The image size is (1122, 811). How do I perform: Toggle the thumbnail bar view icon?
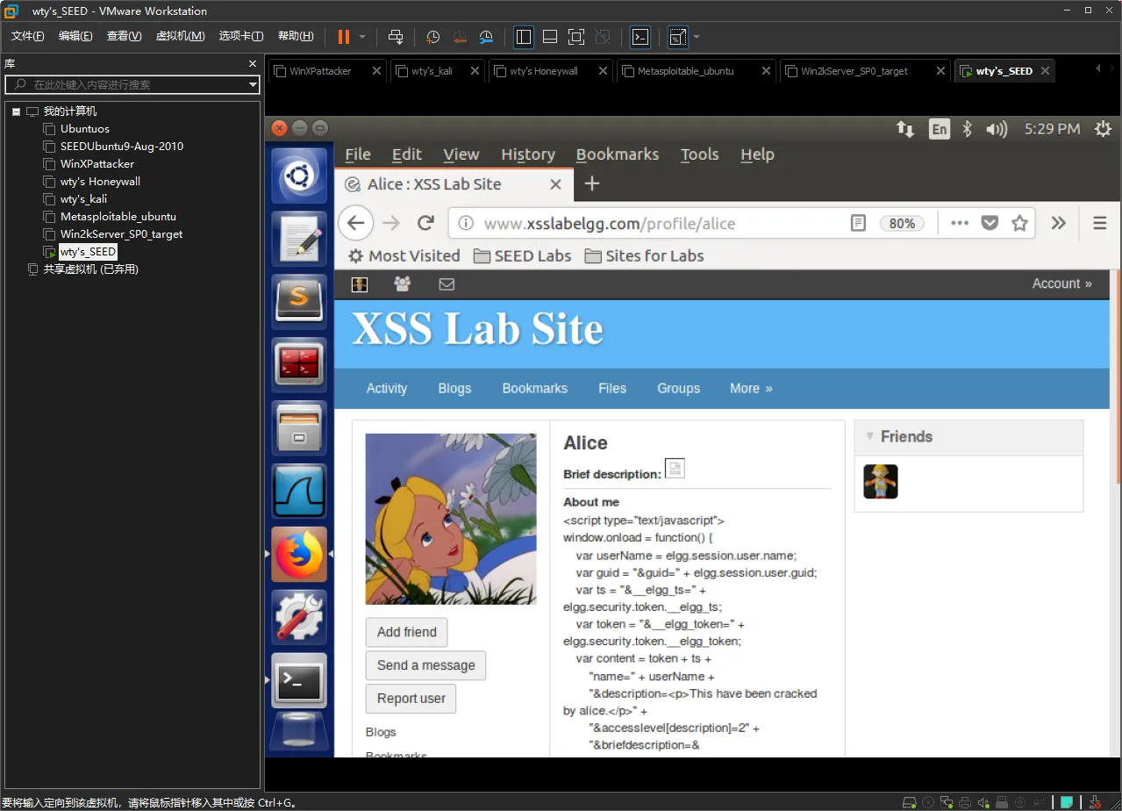point(550,37)
